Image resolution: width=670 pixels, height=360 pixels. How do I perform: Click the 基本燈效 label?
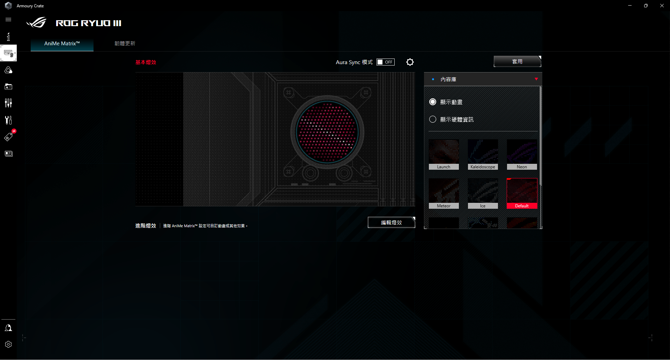[x=146, y=62]
